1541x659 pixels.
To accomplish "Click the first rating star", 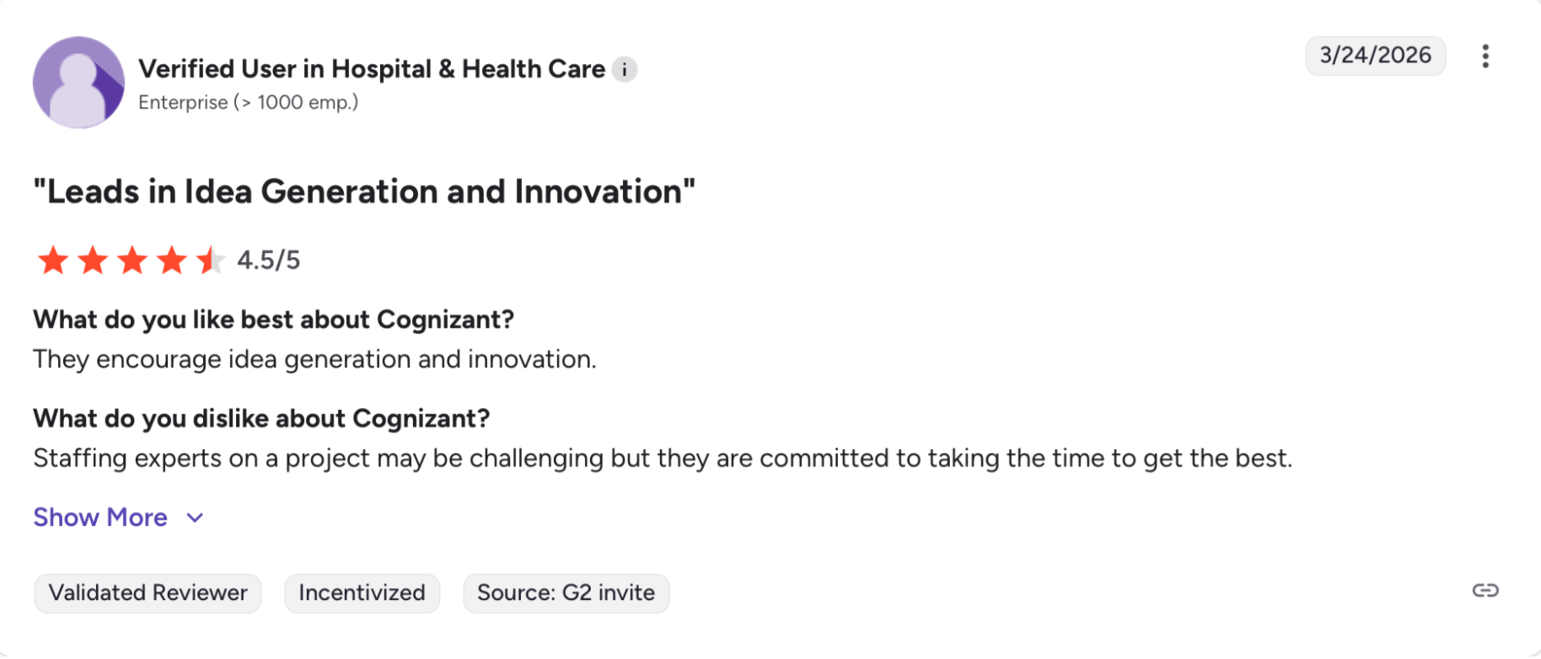I will 53,260.
